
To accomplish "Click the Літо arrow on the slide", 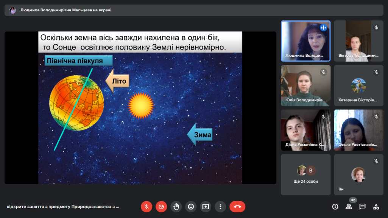I will click(x=117, y=81).
